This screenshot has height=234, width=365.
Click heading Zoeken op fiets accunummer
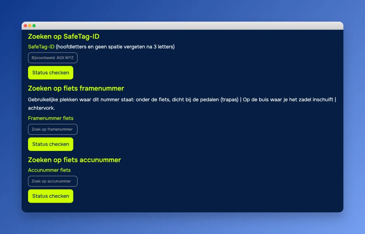point(75,160)
